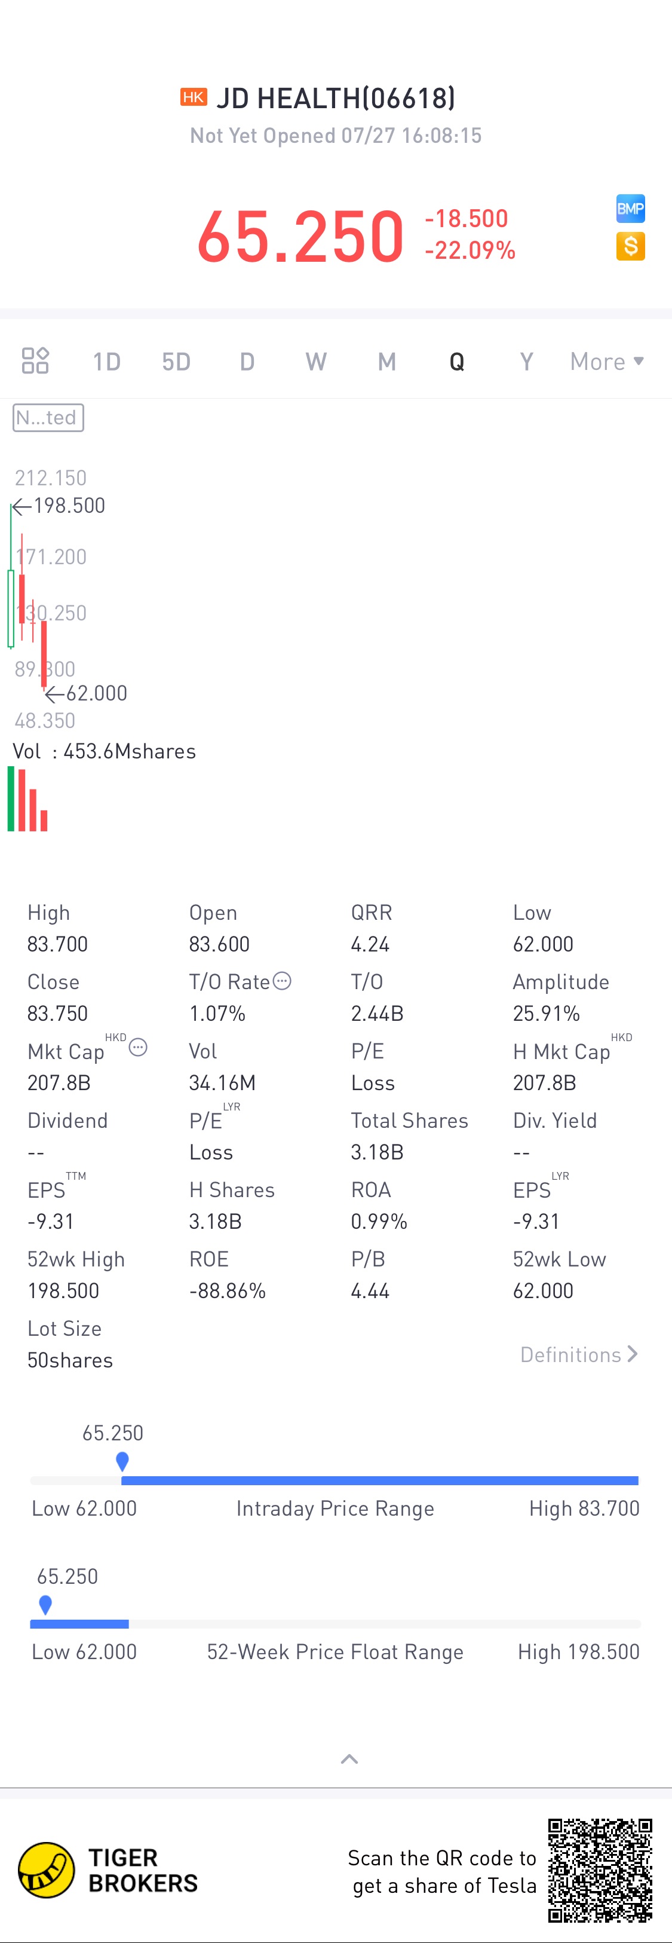Tap the info icon beside T/O Rate
672x1943 pixels.
point(281,981)
